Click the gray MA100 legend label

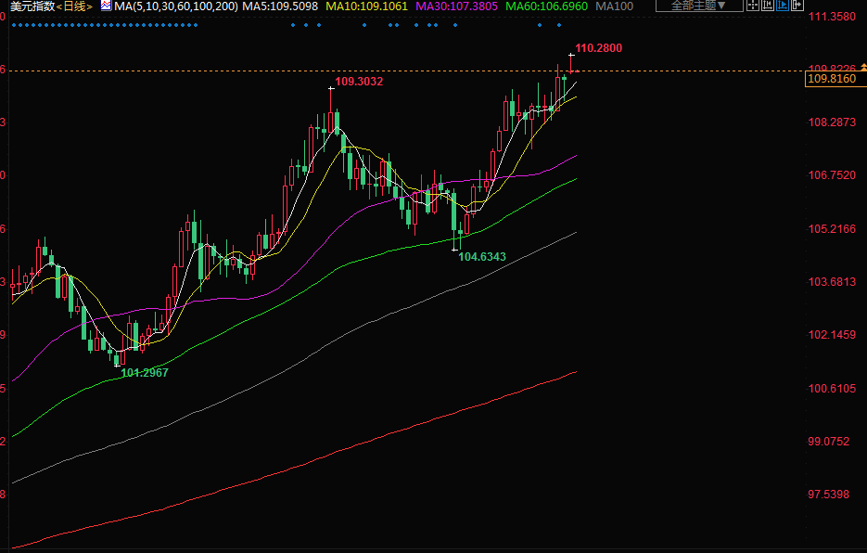point(614,6)
